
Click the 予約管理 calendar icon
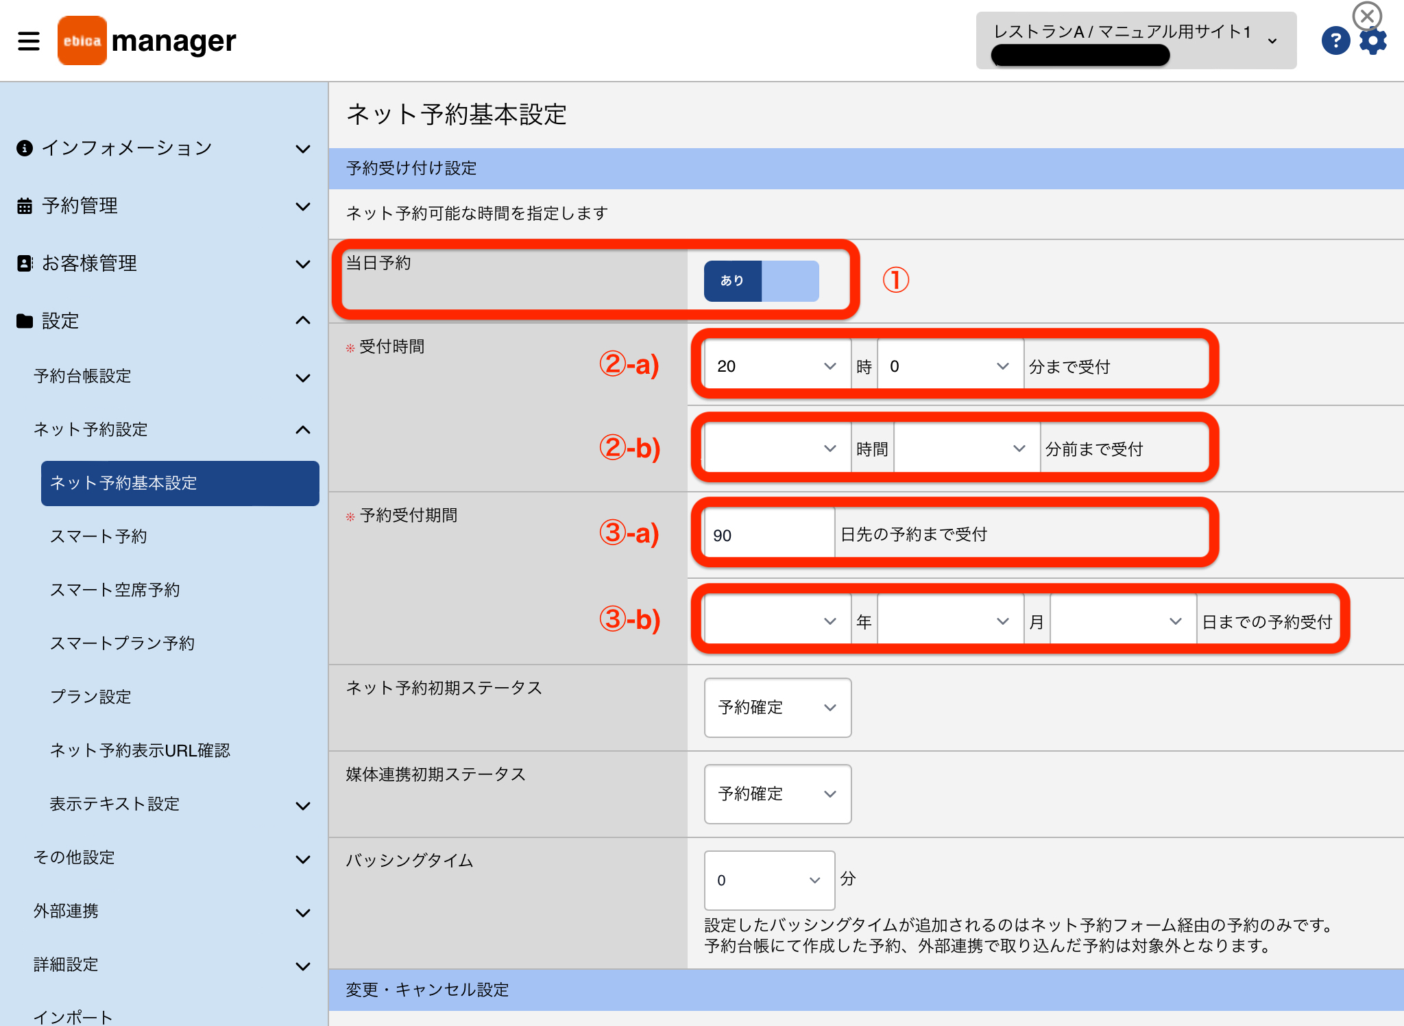pos(25,206)
